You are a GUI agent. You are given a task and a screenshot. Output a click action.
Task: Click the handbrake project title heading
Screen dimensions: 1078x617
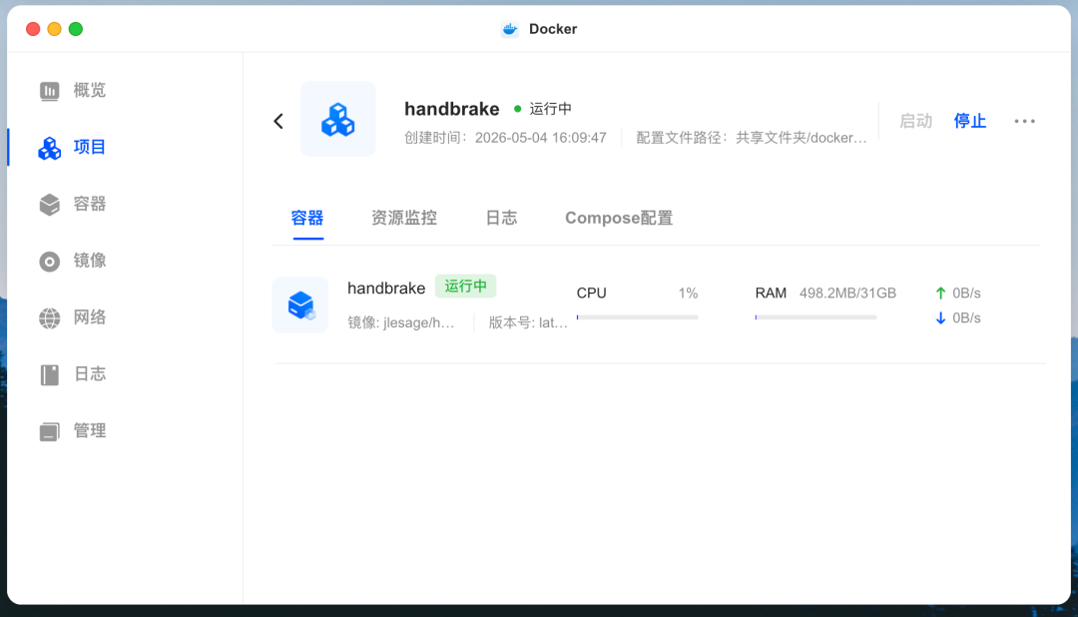click(x=452, y=109)
